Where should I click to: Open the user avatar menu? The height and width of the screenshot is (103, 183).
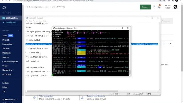(x=175, y=7)
